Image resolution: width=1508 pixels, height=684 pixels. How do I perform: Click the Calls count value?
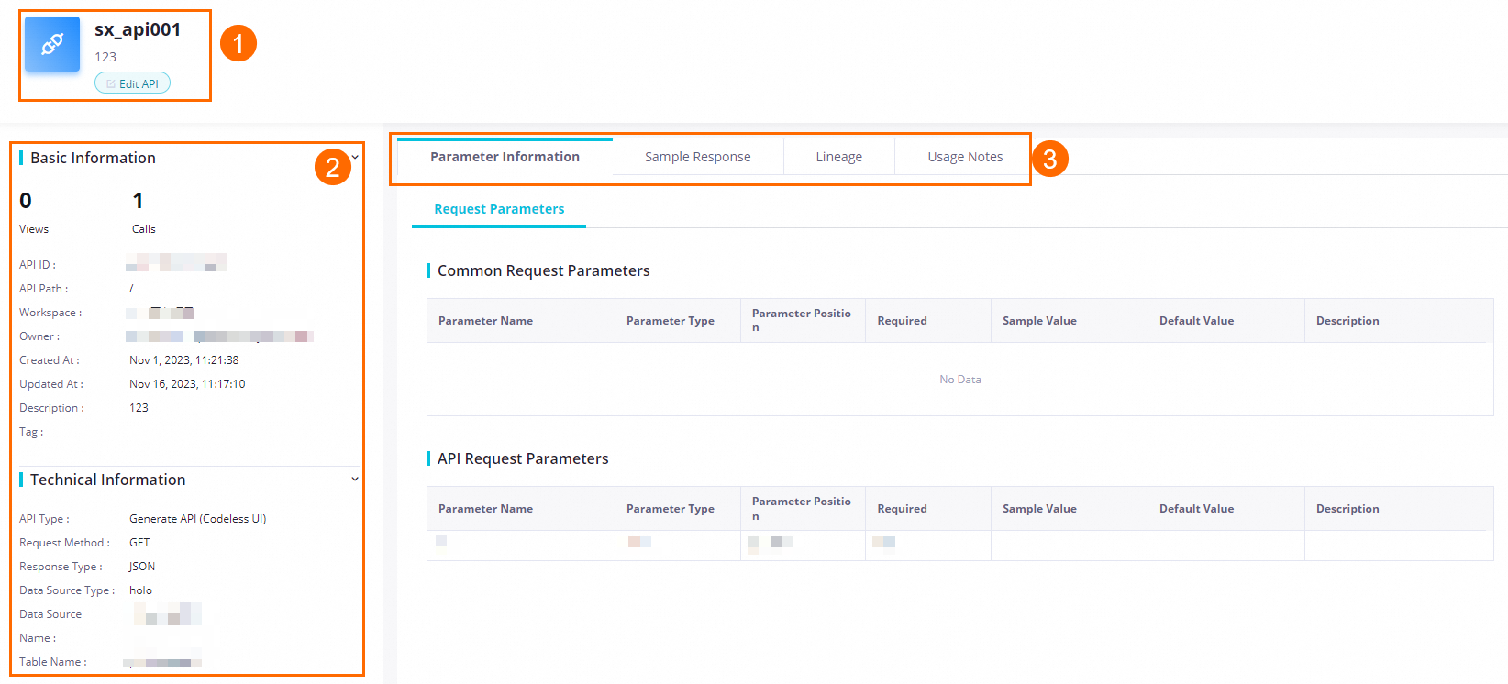pos(138,201)
